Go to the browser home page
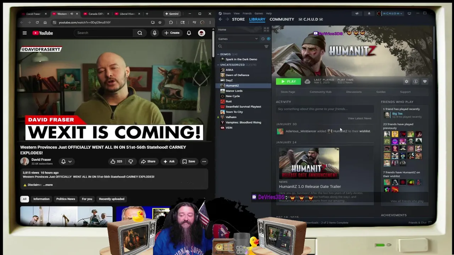 click(x=45, y=22)
